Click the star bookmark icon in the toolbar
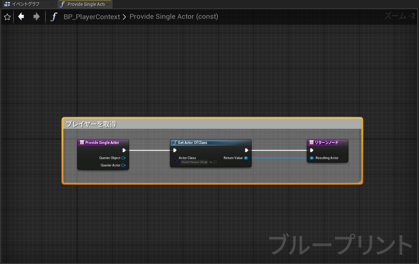419x264 pixels. pos(7,17)
